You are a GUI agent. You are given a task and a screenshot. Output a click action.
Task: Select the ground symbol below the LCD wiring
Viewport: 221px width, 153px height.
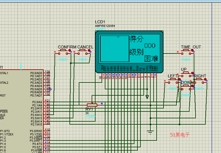tap(150, 132)
